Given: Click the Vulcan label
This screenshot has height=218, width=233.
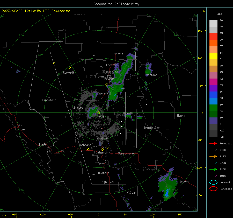Looking at the screenshot, I should click(x=132, y=193).
